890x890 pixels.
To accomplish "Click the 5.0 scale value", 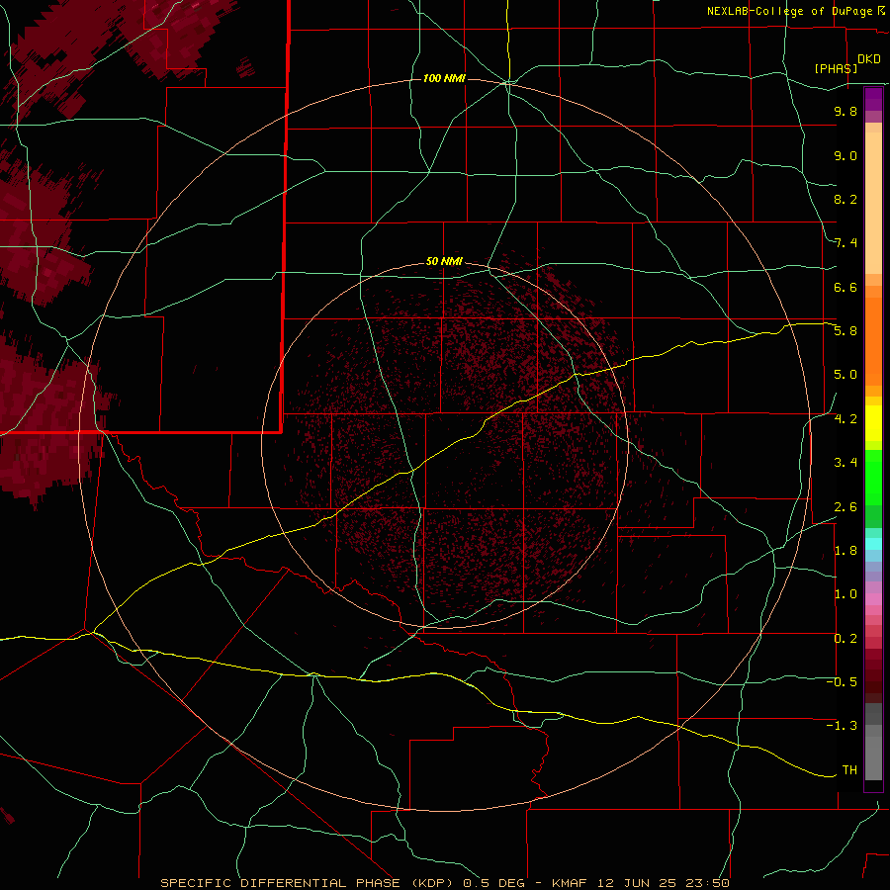I will [x=845, y=375].
